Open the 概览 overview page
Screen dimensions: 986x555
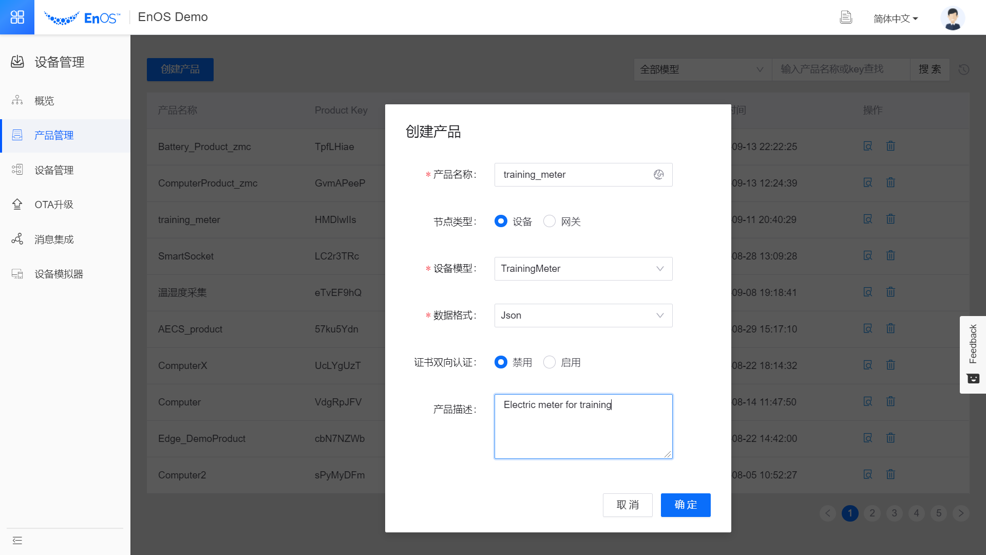pos(44,101)
